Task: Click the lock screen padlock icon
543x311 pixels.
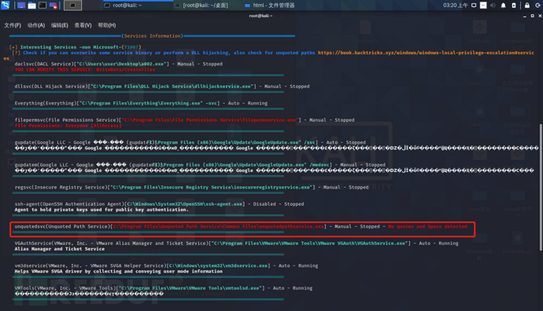Action: pyautogui.click(x=527, y=5)
